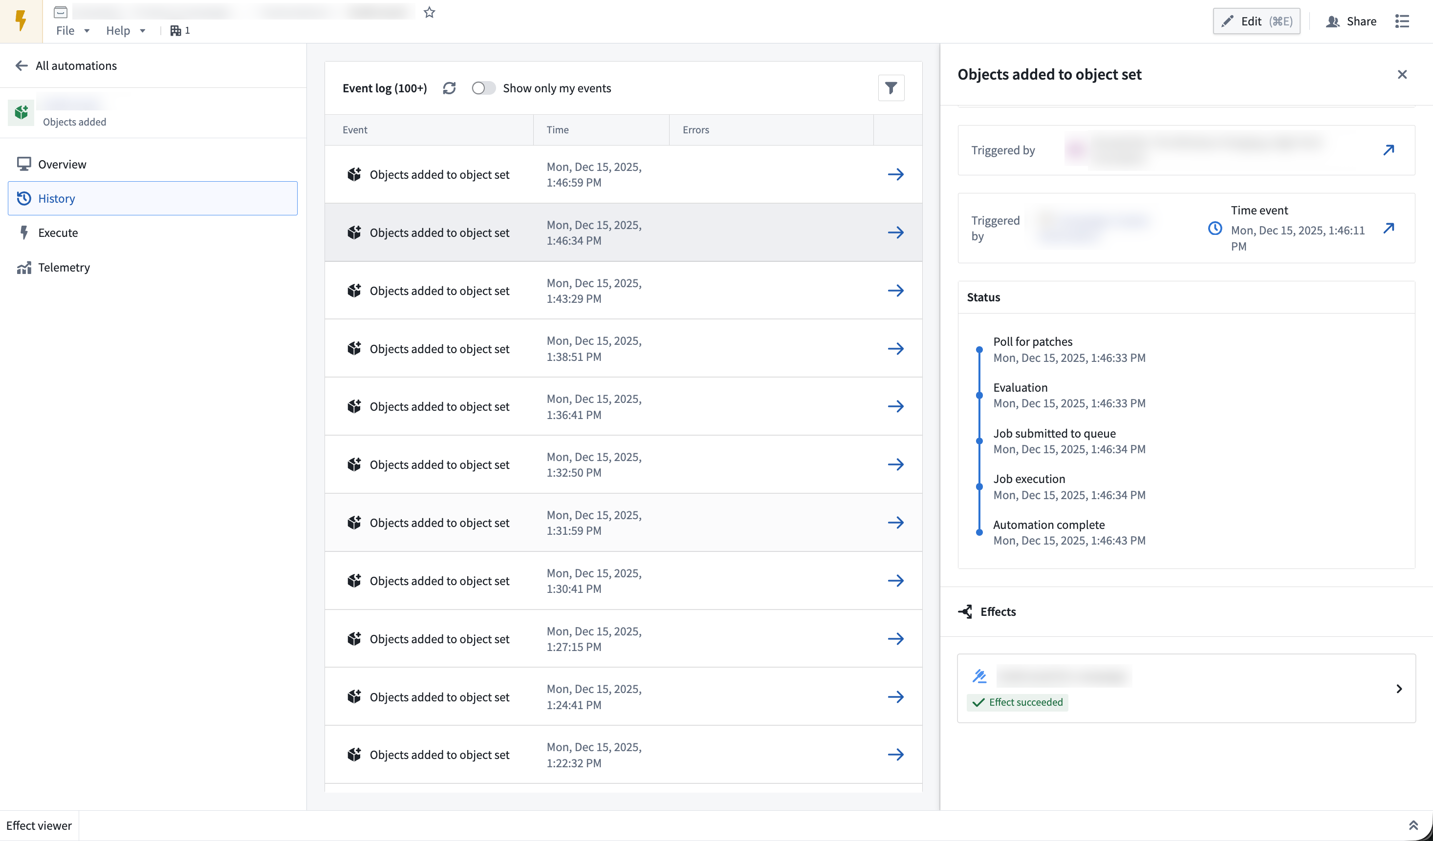Open the File menu
Screen dimensions: 1433x841
(x=73, y=30)
